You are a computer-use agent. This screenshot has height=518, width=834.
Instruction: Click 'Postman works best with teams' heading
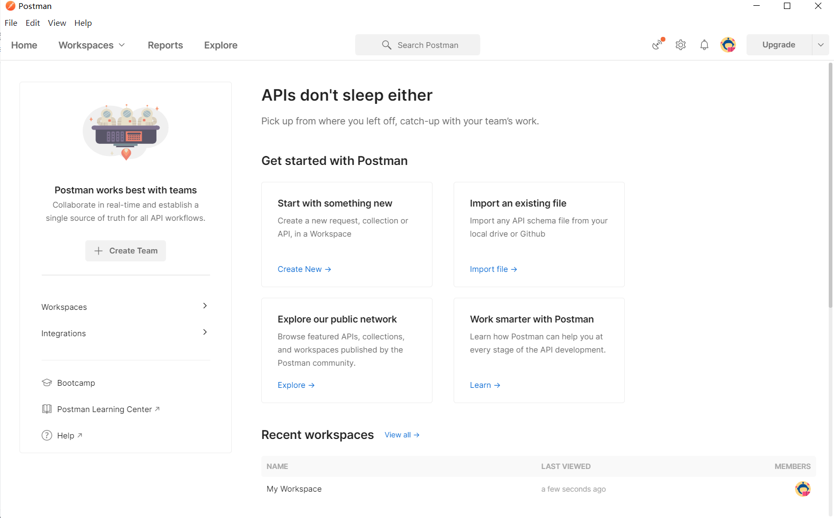pyautogui.click(x=125, y=190)
